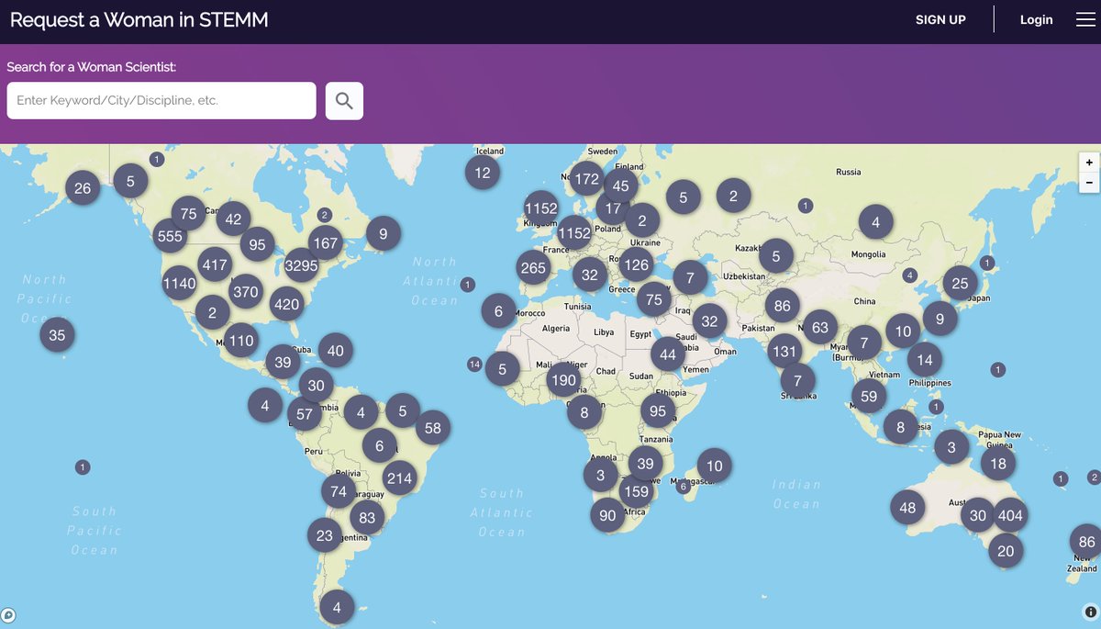Zoom out of the map

click(x=1089, y=182)
